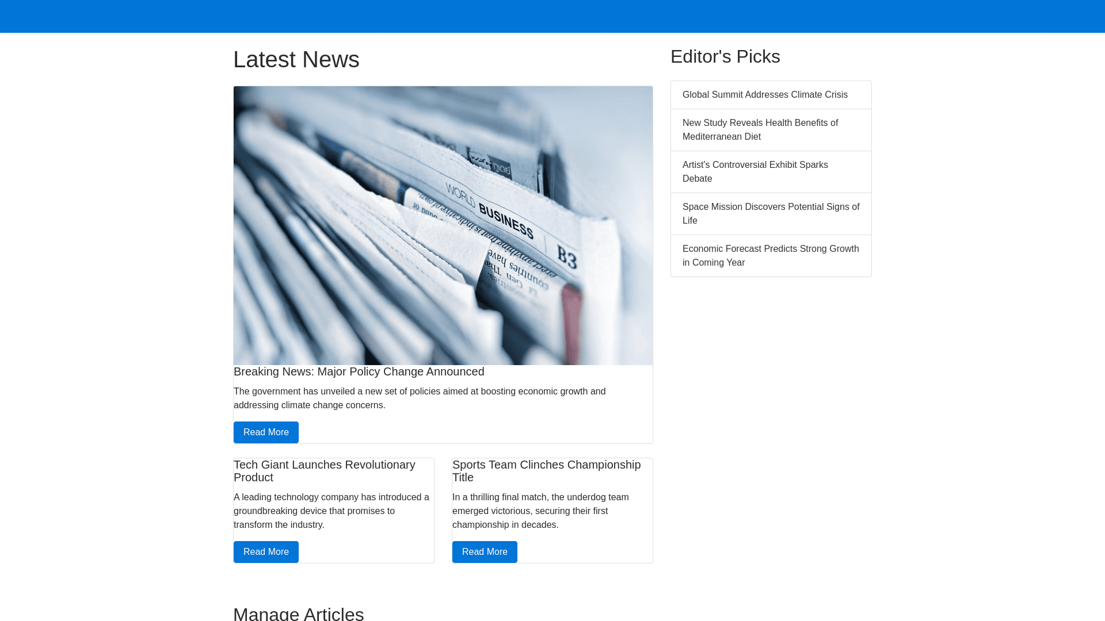The image size is (1105, 621).
Task: Click the Tech Giant Launches Revolutionary Product title
Action: tap(324, 471)
